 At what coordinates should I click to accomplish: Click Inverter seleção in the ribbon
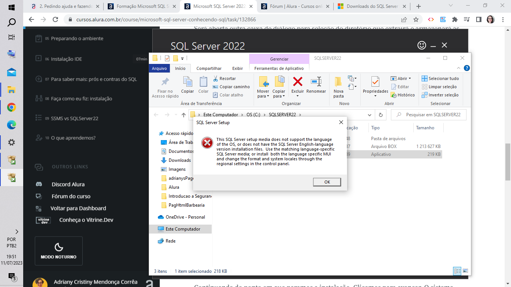(x=440, y=95)
